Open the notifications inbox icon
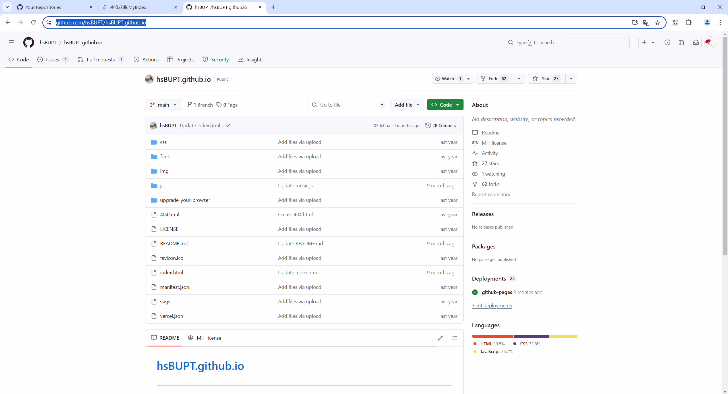Viewport: 728px width, 394px height. tap(696, 42)
